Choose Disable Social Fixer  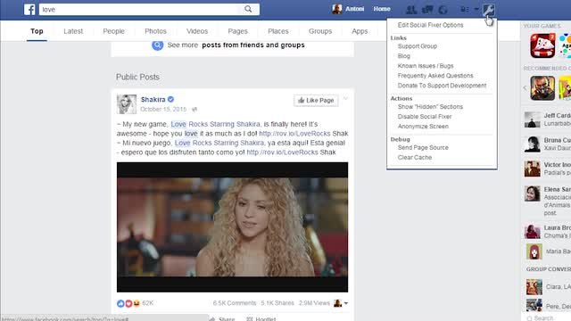(425, 117)
